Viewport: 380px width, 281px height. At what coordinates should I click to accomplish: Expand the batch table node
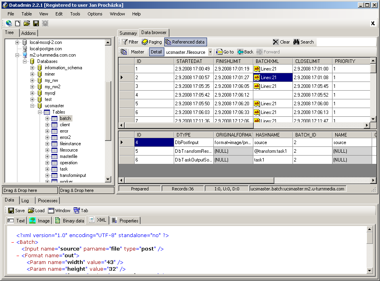pos(47,118)
